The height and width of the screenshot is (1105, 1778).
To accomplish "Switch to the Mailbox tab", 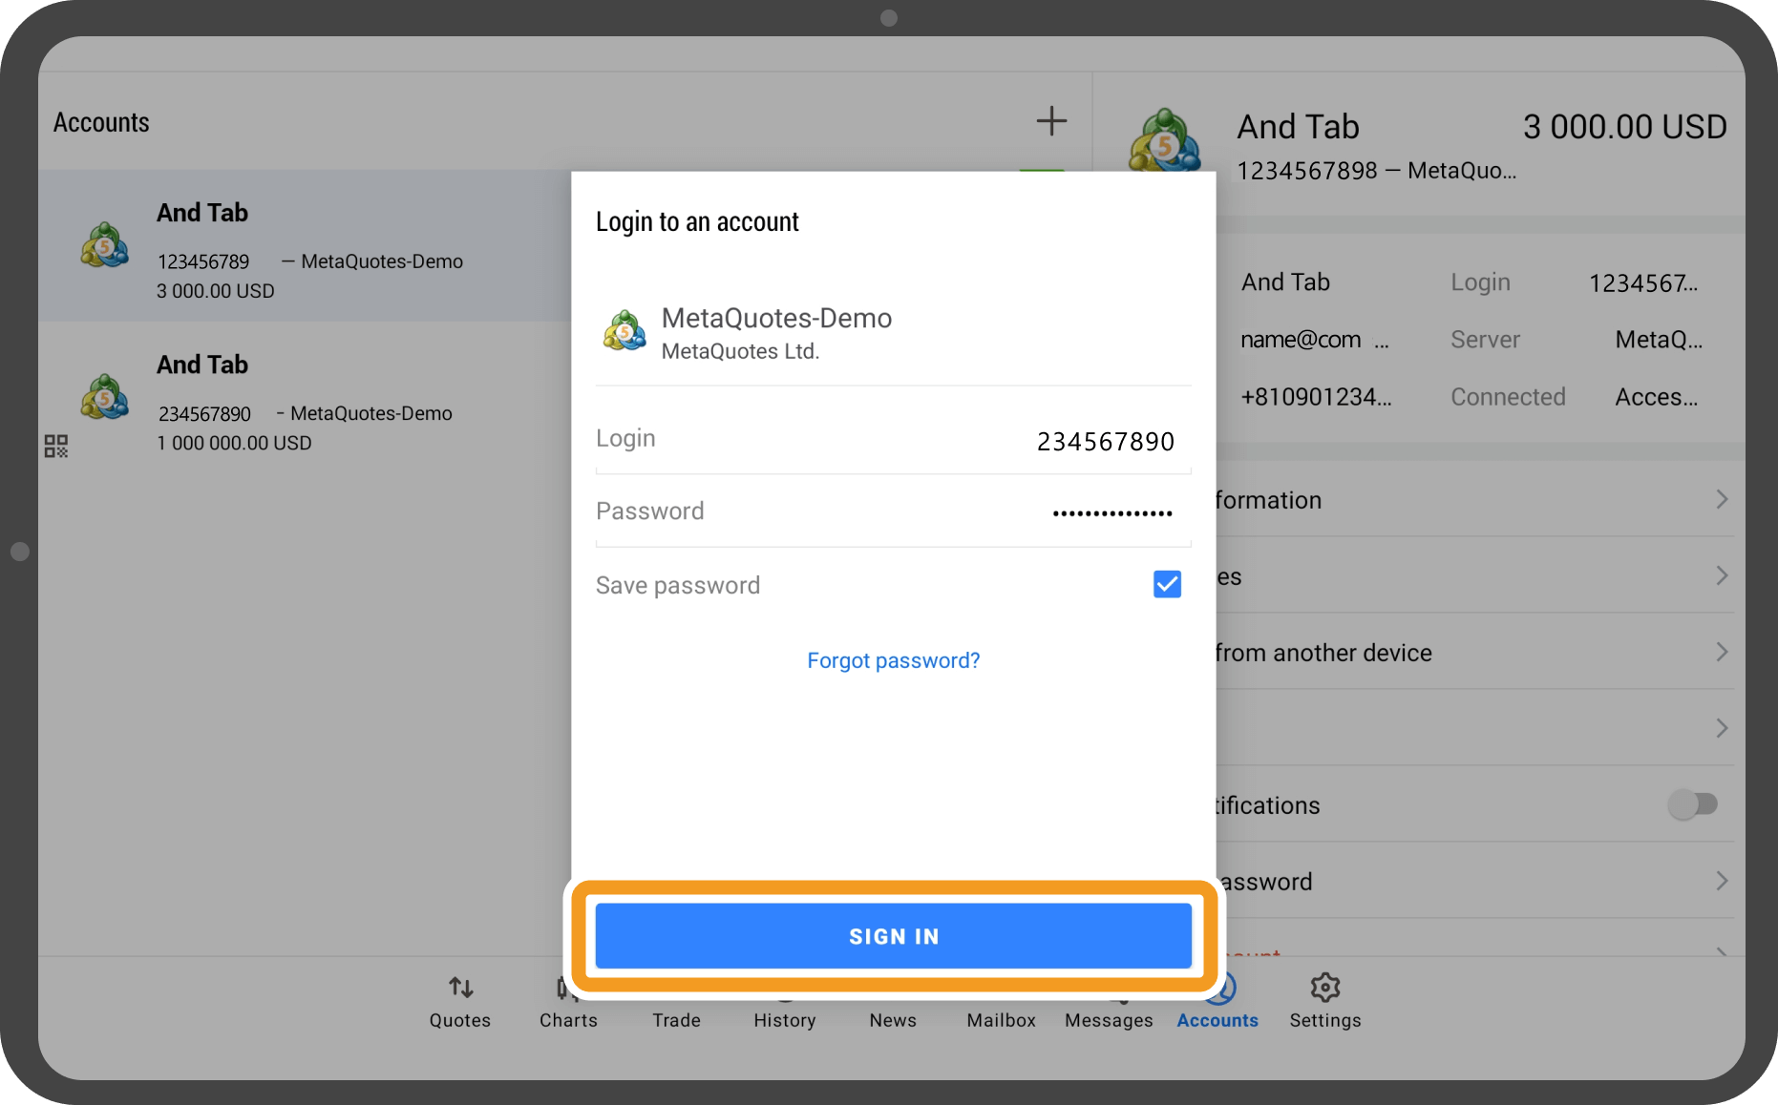I will 1001,1019.
